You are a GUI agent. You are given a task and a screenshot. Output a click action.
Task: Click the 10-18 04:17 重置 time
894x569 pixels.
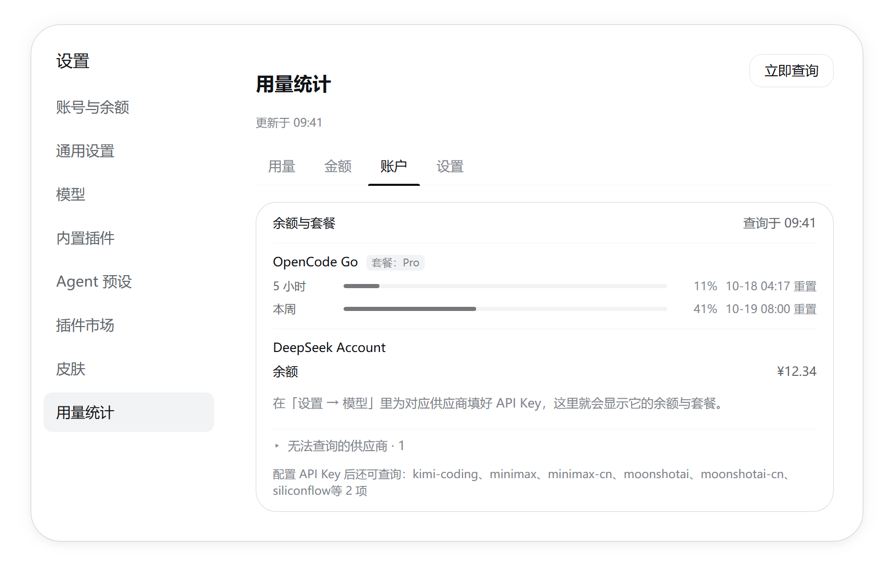(771, 286)
